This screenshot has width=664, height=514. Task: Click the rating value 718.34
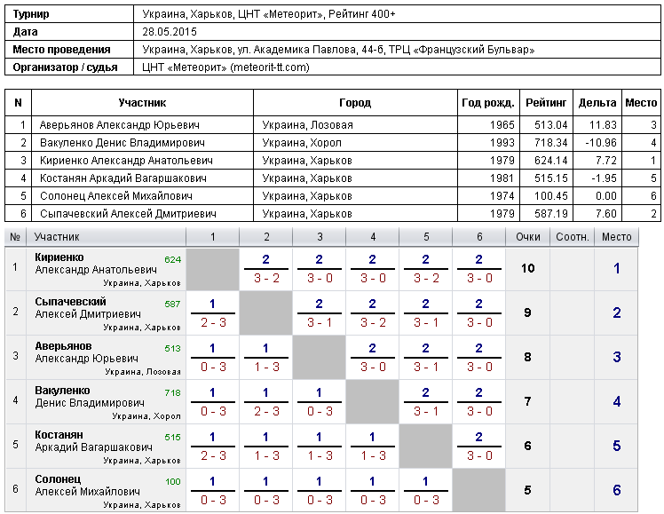550,143
